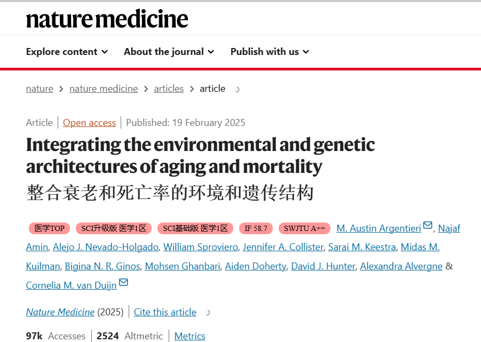Open the nature medicine breadcrumb link
Viewport: 481px width, 342px height.
[104, 89]
